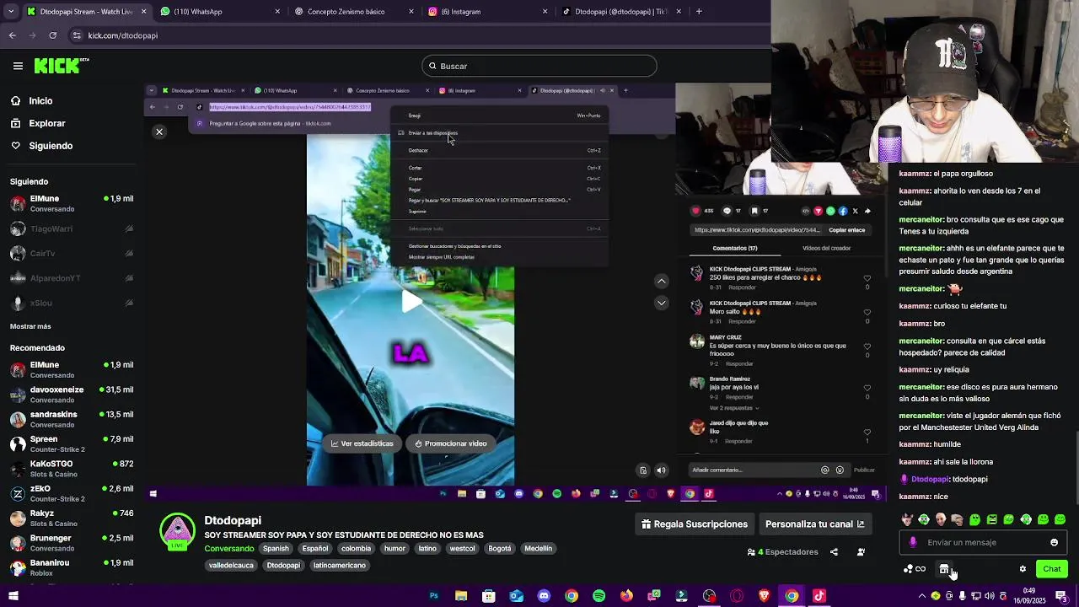Go to next TikTok video chevron down
This screenshot has height=607, width=1079.
(662, 303)
